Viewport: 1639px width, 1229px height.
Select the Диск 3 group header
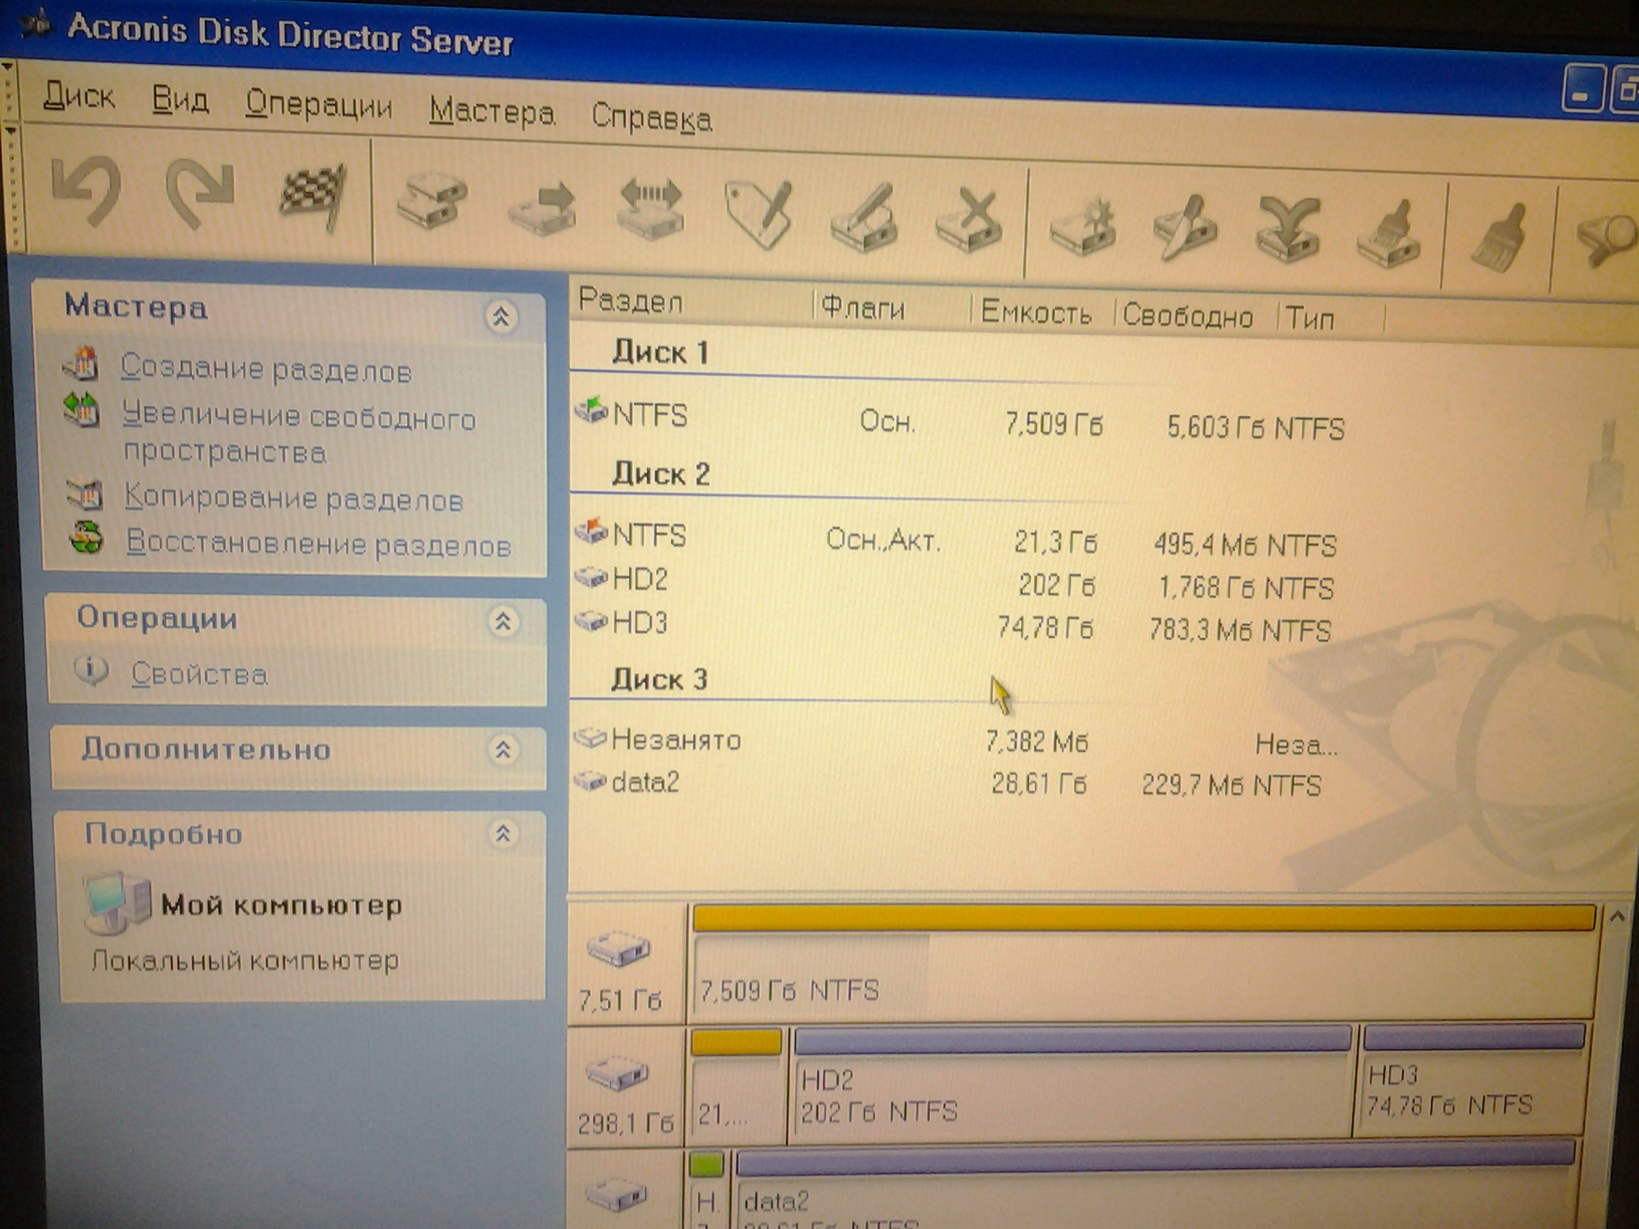click(x=659, y=679)
